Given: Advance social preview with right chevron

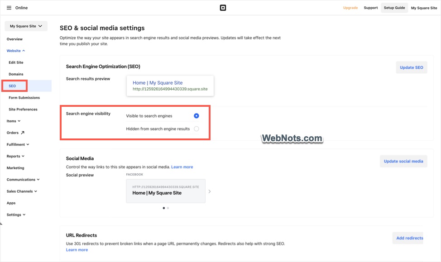Looking at the screenshot, I should 210,191.
